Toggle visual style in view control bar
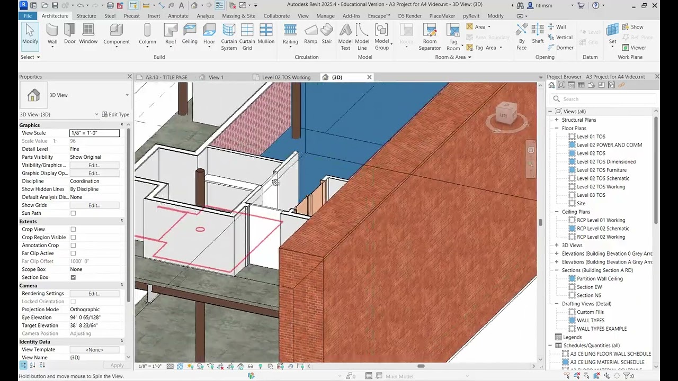Image resolution: width=678 pixels, height=381 pixels. (180, 366)
